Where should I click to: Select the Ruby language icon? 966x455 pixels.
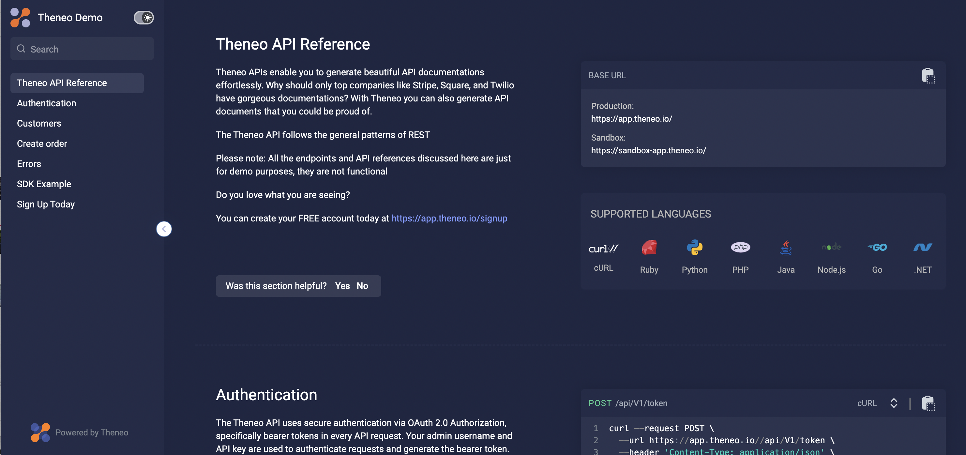point(649,248)
